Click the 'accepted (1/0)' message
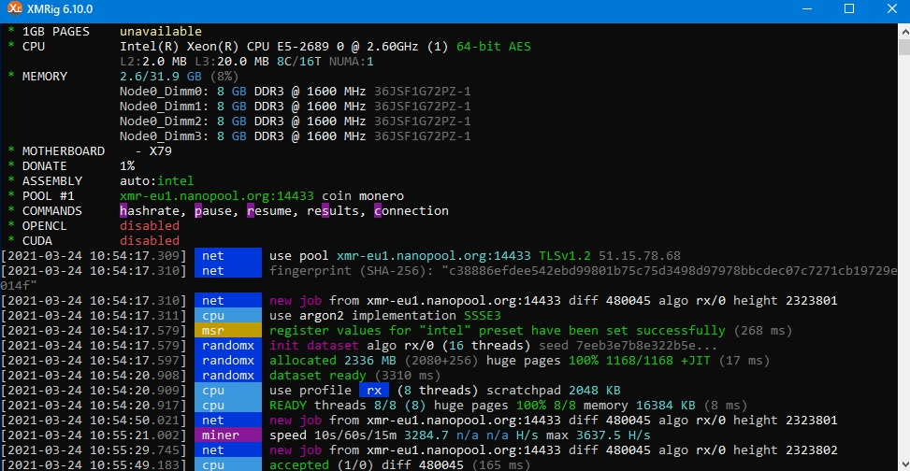 [x=322, y=465]
